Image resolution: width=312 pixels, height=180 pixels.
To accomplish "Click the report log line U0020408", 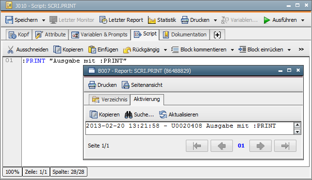I will coord(181,126).
